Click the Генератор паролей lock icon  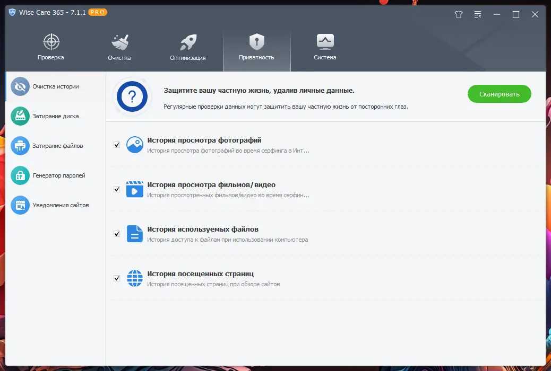20,175
